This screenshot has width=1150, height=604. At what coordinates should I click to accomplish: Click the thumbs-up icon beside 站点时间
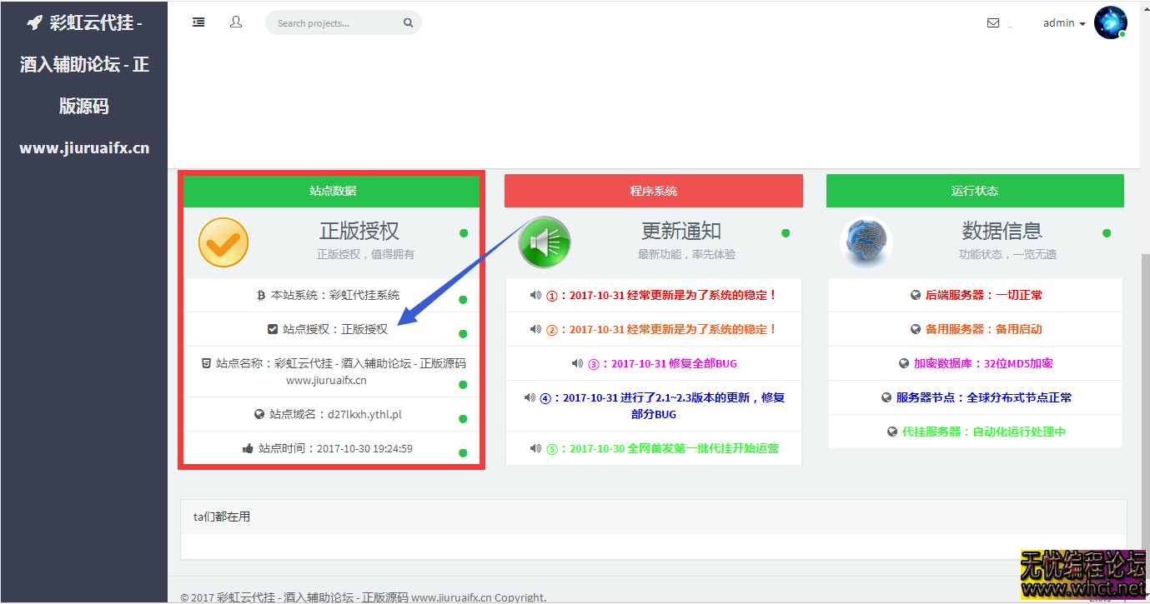click(248, 448)
